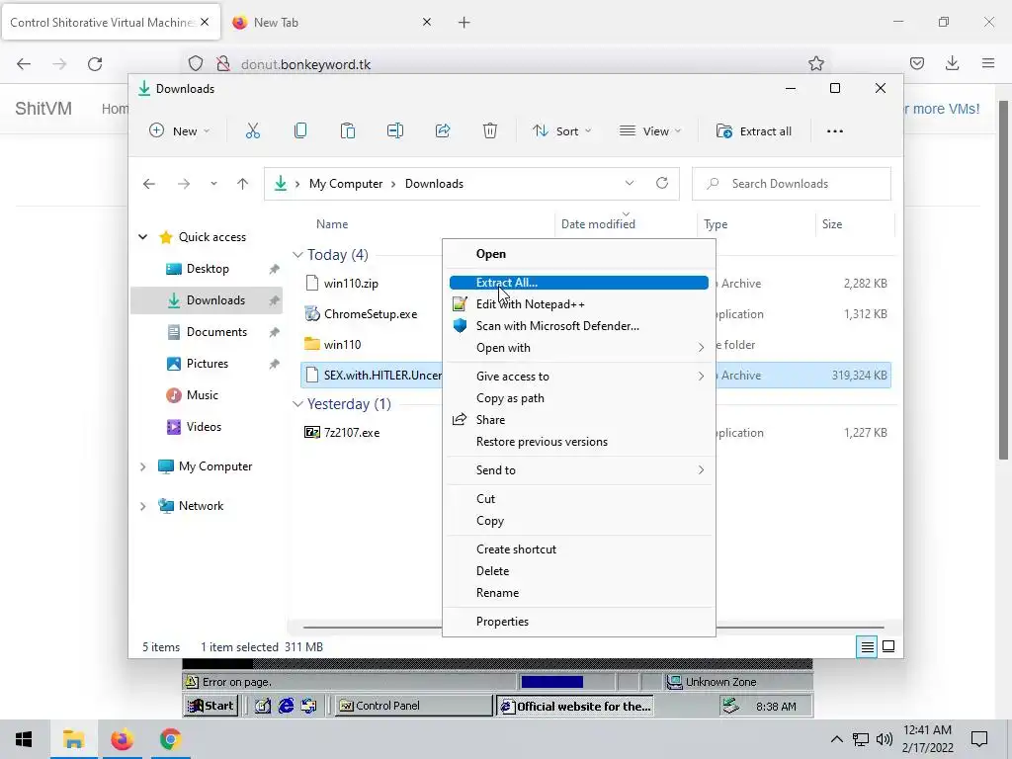The height and width of the screenshot is (759, 1012).
Task: Choose Rename in the context menu
Action: [x=579, y=593]
